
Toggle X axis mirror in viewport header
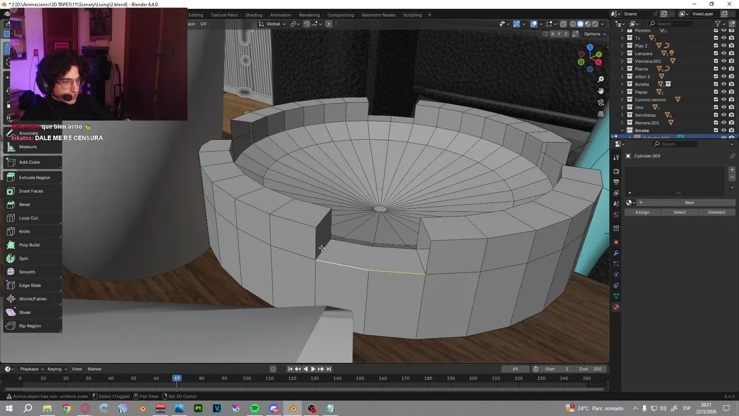click(552, 34)
